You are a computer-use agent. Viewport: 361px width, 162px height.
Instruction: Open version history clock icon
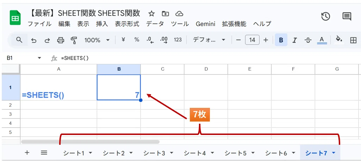[325, 17]
